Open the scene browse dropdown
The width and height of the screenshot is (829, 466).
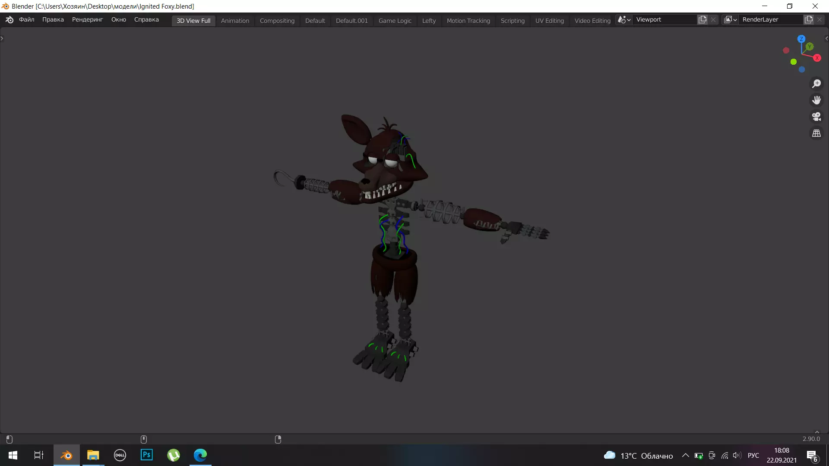[x=624, y=20]
